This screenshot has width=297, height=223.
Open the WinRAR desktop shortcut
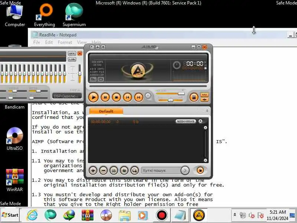pyautogui.click(x=14, y=180)
